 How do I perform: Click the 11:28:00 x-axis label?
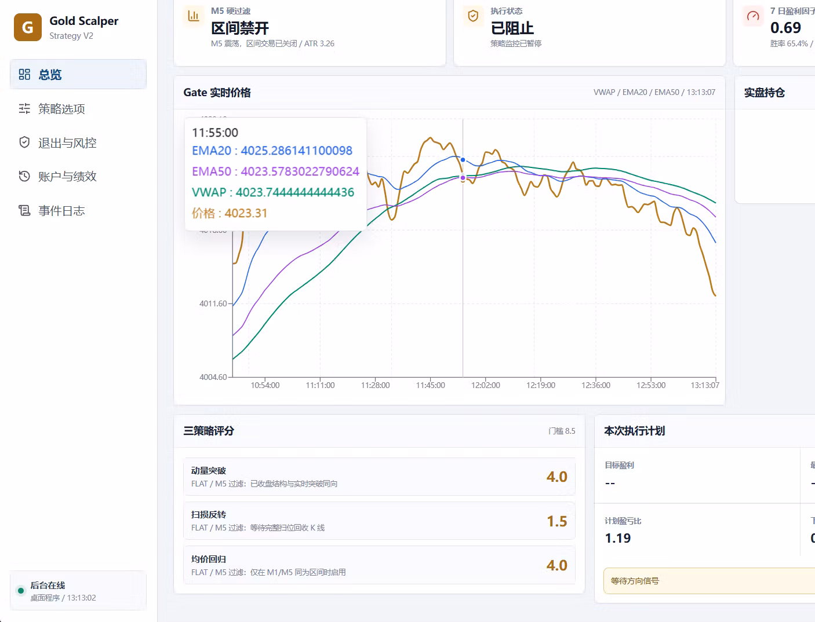(x=375, y=385)
